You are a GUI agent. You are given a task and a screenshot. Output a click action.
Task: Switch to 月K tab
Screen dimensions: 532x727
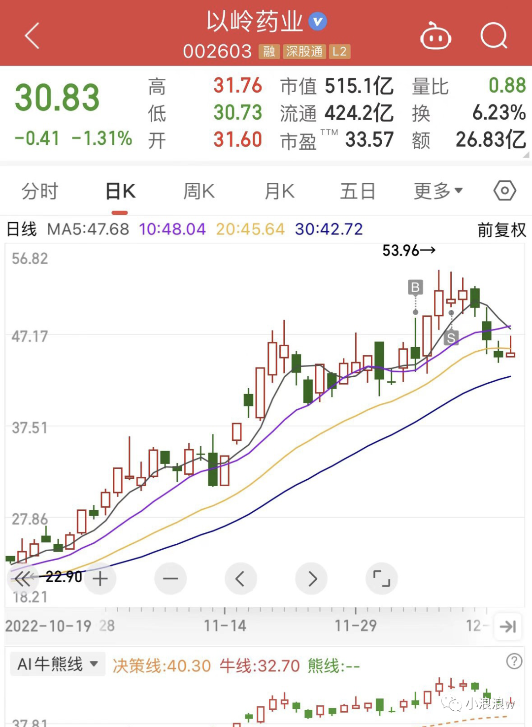pyautogui.click(x=279, y=191)
